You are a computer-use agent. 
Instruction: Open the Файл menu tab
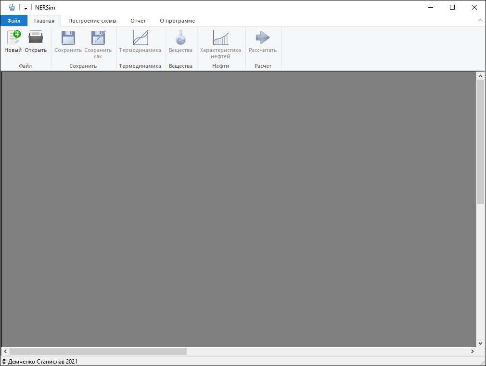[x=13, y=21]
